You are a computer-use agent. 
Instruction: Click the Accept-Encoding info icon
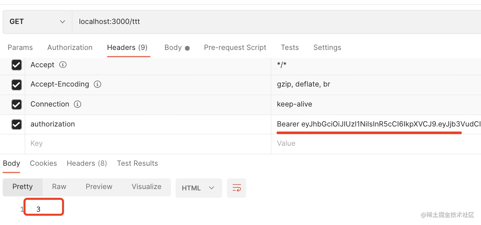(97, 85)
